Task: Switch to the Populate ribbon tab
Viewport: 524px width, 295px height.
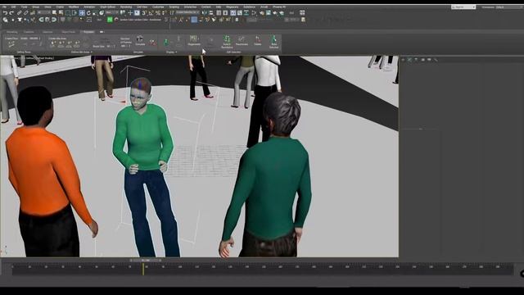Action: [88, 32]
